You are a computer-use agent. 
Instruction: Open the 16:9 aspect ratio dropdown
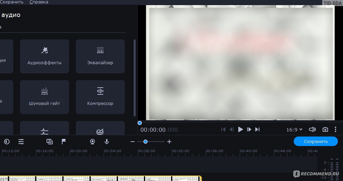point(294,130)
